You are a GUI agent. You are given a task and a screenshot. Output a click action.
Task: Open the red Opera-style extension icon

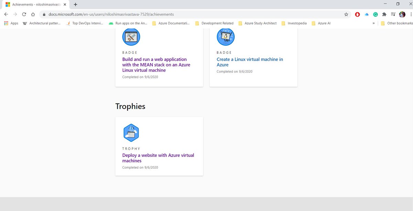358,14
